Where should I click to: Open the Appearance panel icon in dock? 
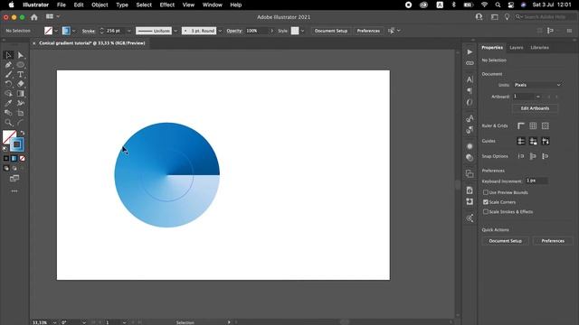coord(470,146)
